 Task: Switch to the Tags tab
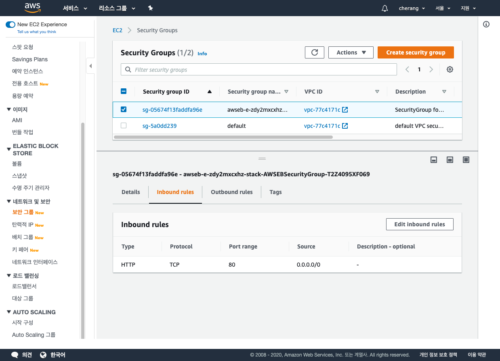tap(275, 192)
